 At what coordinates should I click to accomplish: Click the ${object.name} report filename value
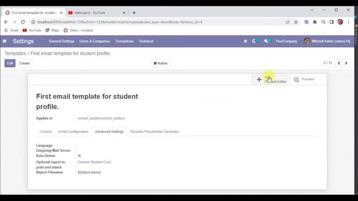[x=89, y=173]
